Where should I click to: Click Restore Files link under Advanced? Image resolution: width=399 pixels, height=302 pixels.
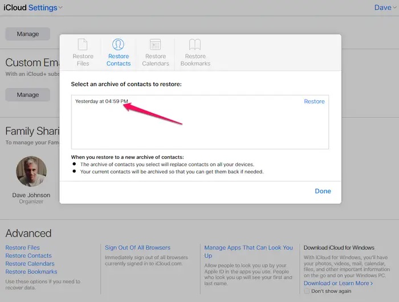(x=23, y=247)
